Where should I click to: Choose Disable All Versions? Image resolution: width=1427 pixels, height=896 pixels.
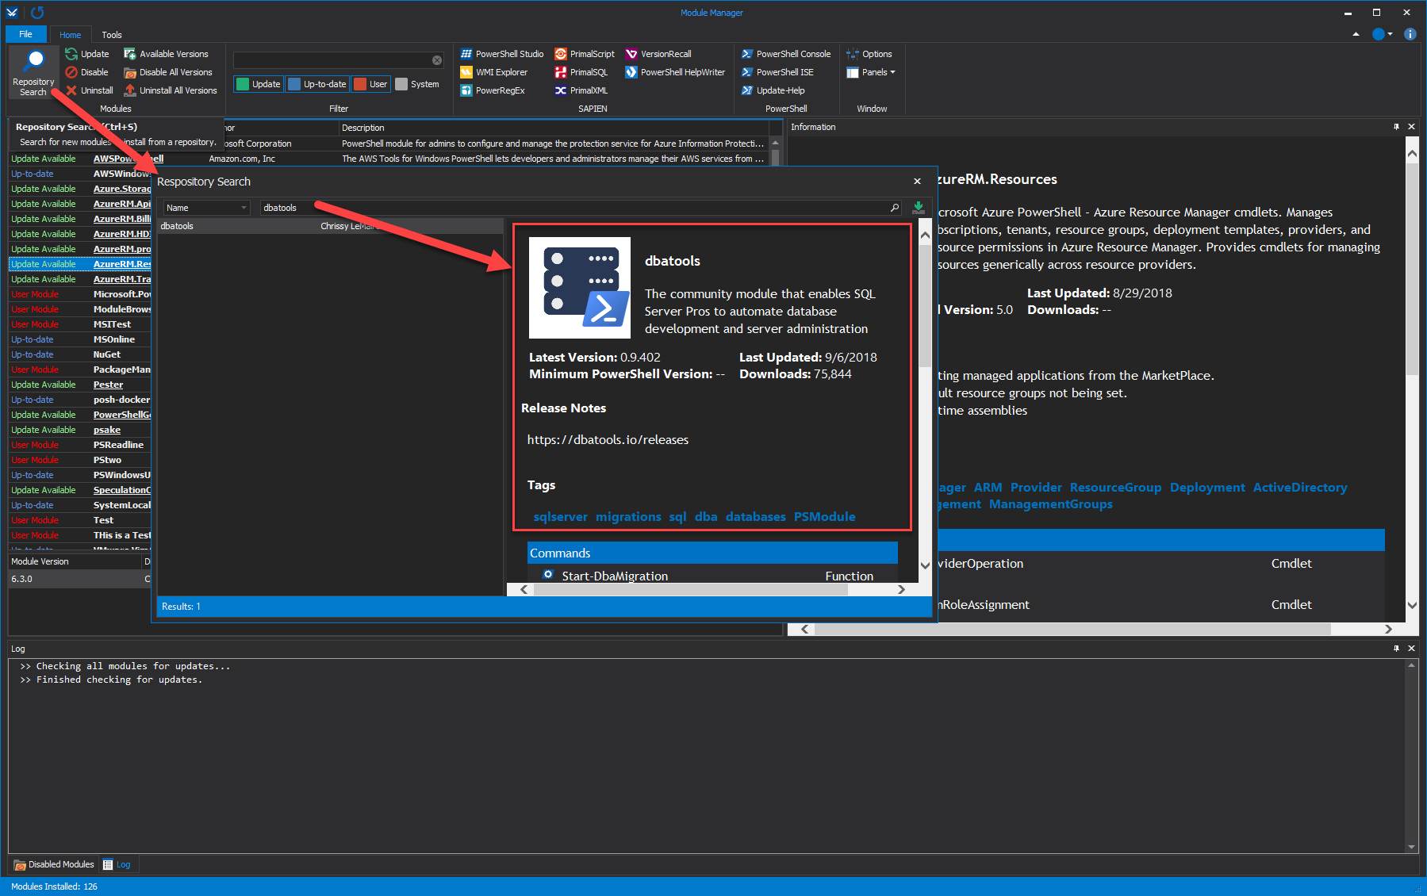[168, 72]
